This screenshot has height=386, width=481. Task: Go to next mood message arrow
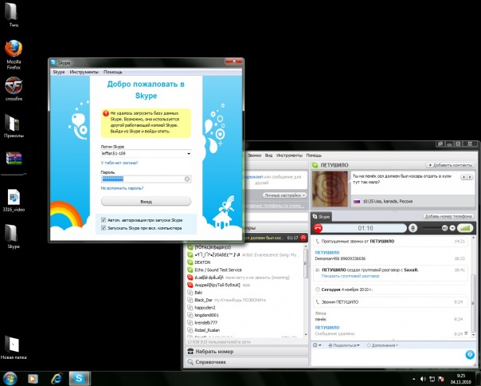click(x=470, y=177)
